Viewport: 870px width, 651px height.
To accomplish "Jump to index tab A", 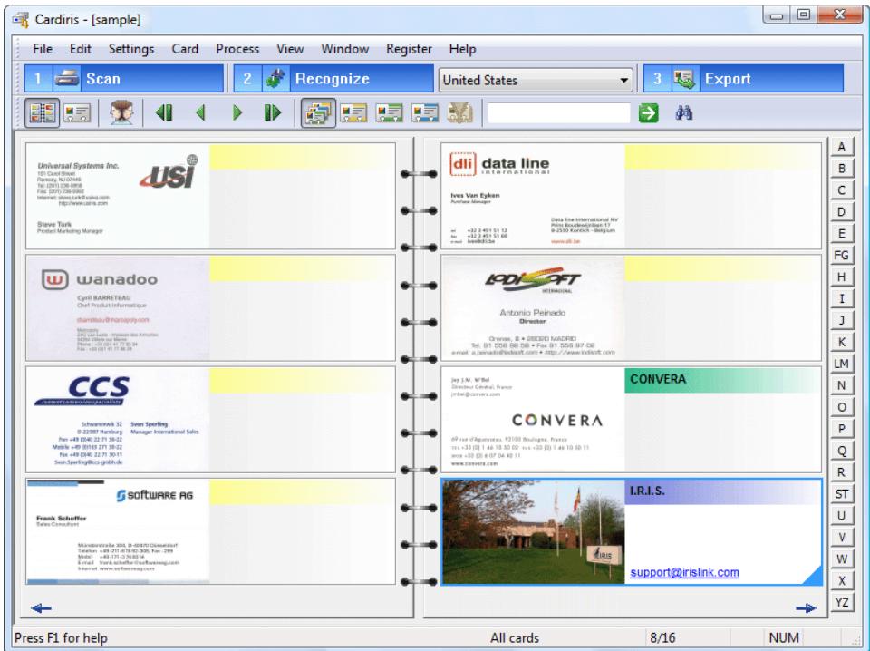I will coord(842,147).
